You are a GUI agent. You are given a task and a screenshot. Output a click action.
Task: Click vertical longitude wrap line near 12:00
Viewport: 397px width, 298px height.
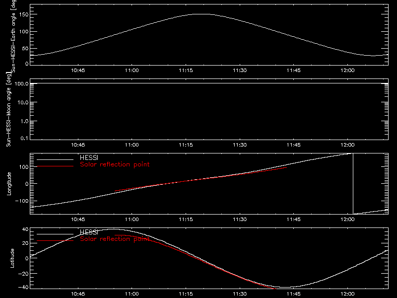coord(353,184)
